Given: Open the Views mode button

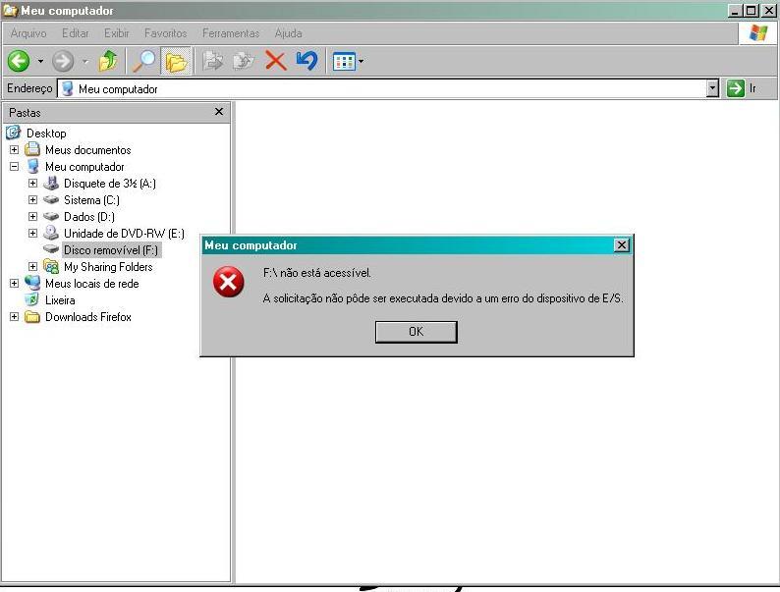Looking at the screenshot, I should [x=344, y=62].
